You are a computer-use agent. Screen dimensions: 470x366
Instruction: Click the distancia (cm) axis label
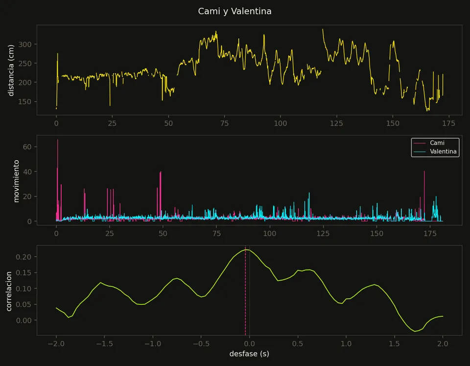(11, 71)
